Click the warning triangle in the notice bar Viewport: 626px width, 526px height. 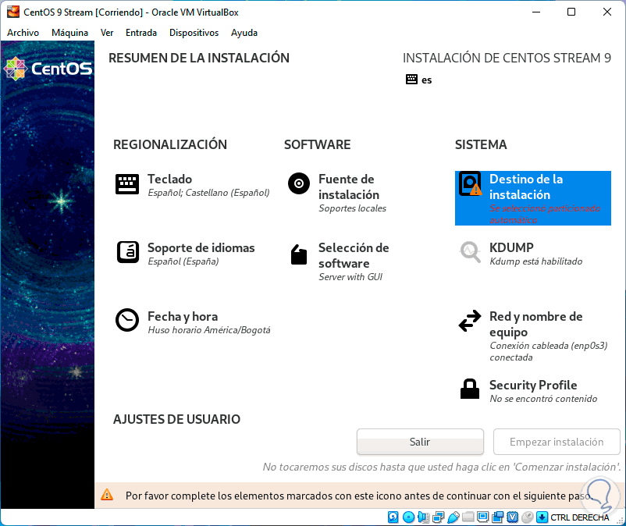pyautogui.click(x=107, y=495)
